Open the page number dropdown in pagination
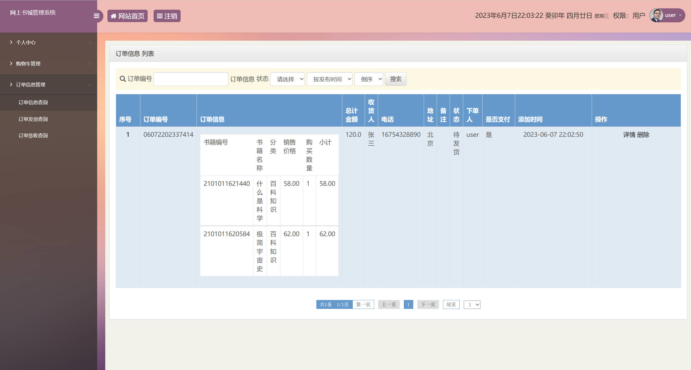The image size is (691, 370). pos(472,305)
